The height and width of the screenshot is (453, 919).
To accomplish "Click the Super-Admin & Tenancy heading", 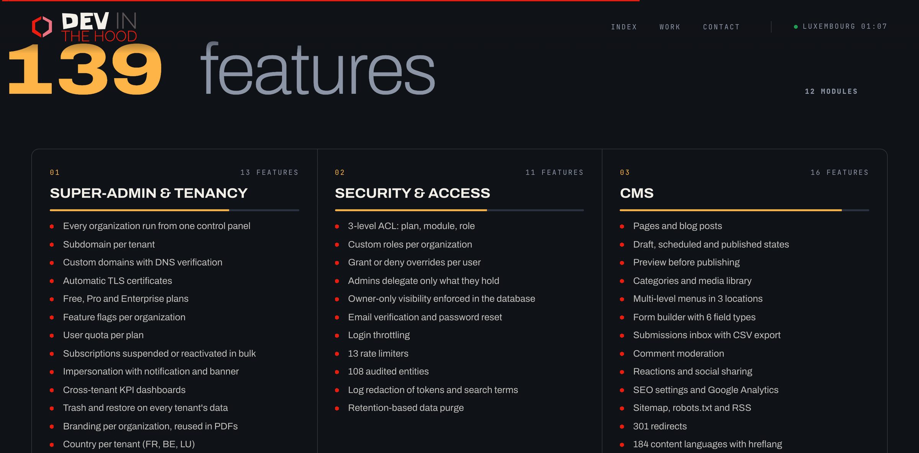I will [x=149, y=193].
